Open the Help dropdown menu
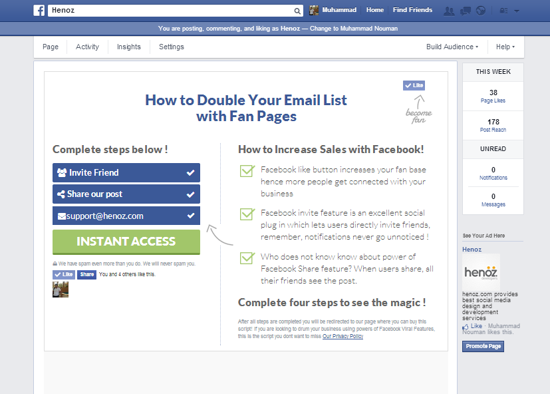The height and width of the screenshot is (394, 550). click(505, 47)
